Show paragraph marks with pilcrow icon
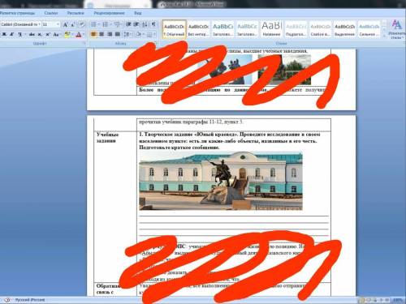Image resolution: width=406 pixels, height=304 pixels. pyautogui.click(x=153, y=24)
